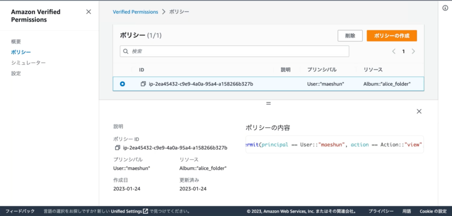
Task: Click the ポリシーの作成 button
Action: point(392,36)
